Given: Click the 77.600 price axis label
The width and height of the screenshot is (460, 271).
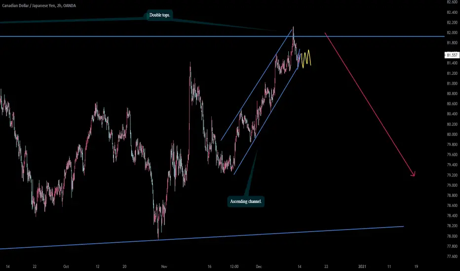Looking at the screenshot, I should pyautogui.click(x=452, y=256).
